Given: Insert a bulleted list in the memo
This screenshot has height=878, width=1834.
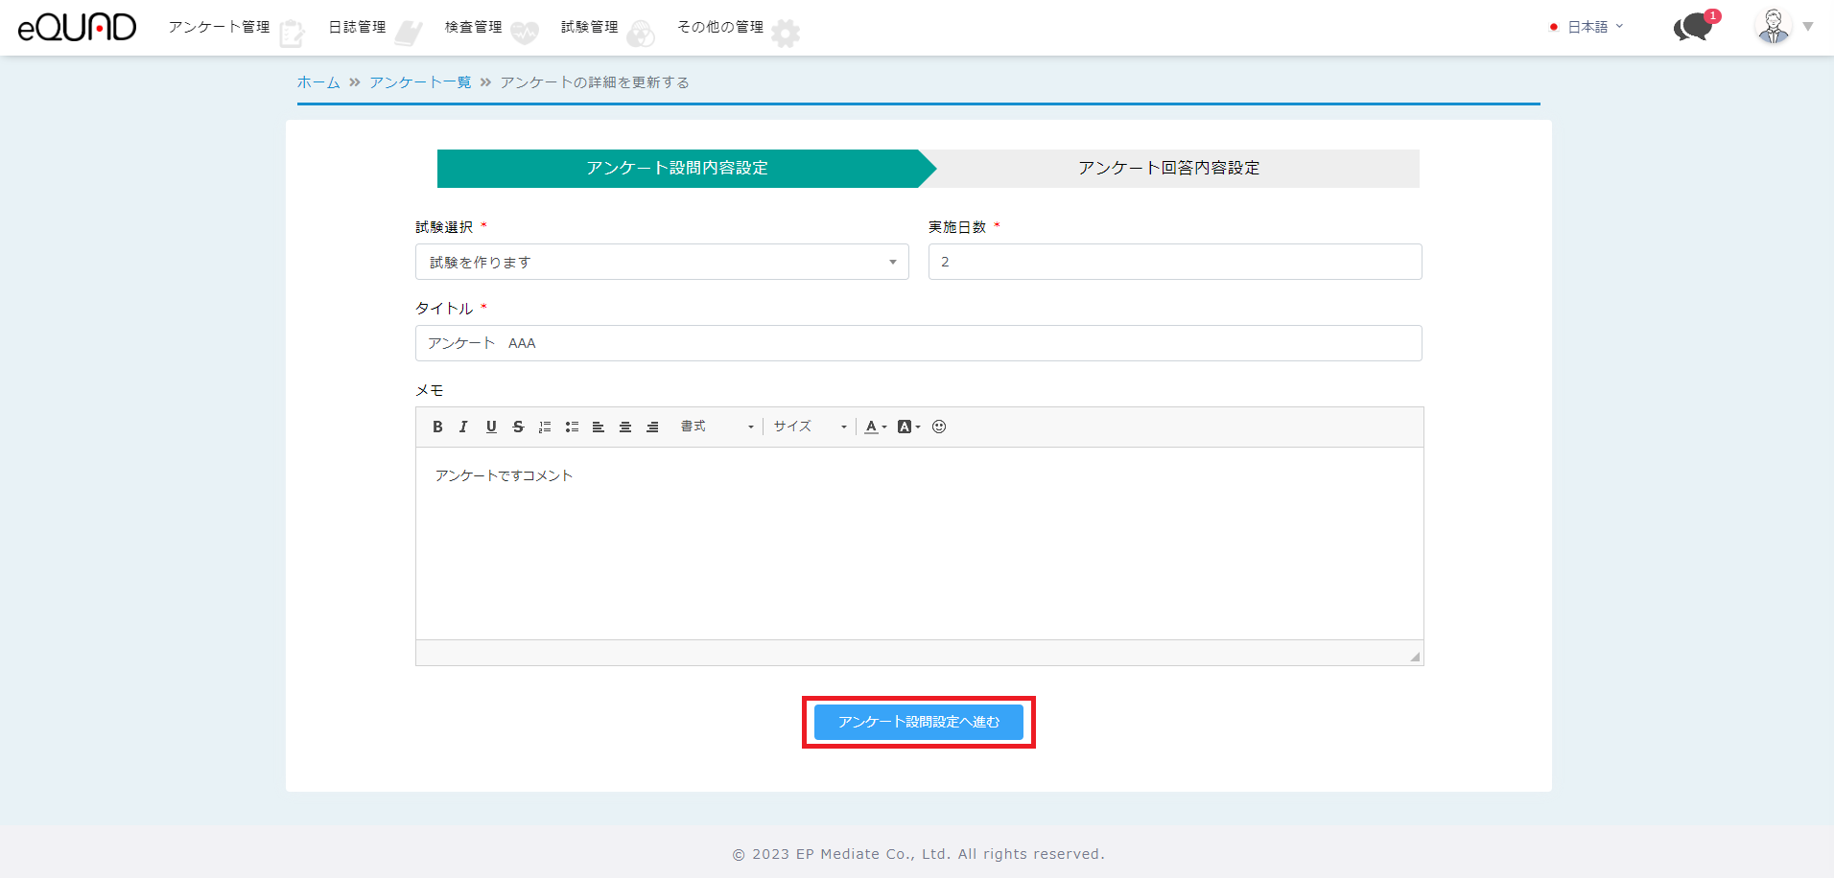Looking at the screenshot, I should (572, 427).
